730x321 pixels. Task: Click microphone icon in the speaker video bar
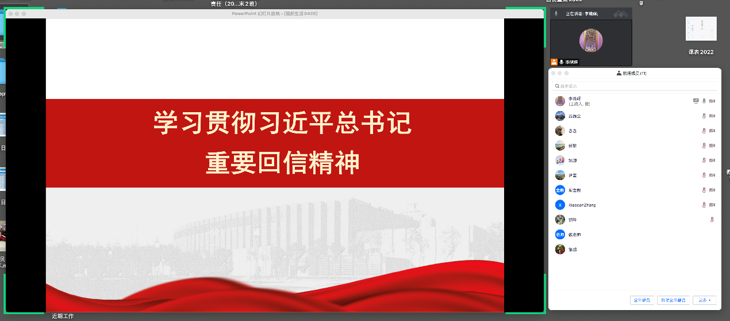556,13
